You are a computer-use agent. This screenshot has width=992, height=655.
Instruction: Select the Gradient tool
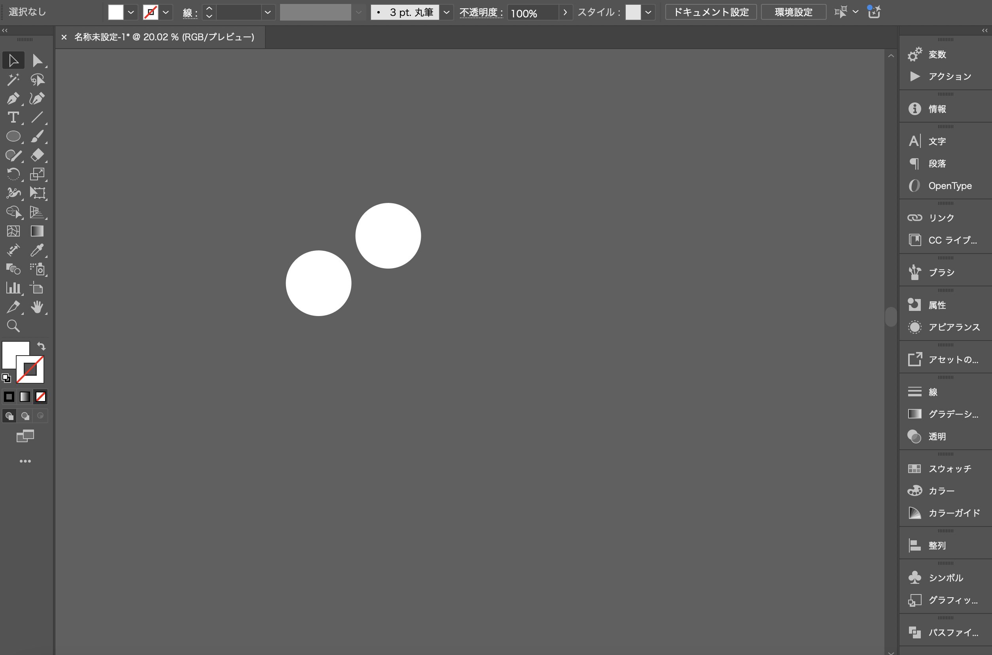tap(37, 231)
